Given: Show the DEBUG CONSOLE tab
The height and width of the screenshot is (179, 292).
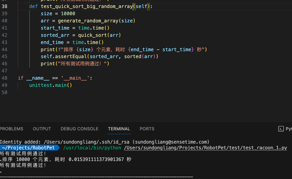Looking at the screenshot, I should tap(79, 129).
